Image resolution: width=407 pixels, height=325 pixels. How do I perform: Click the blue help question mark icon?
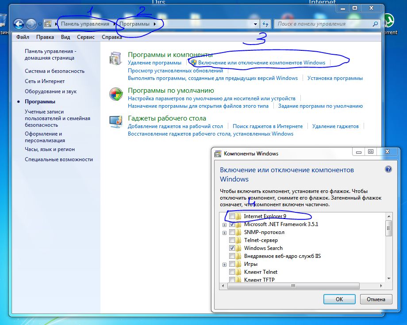click(388, 170)
